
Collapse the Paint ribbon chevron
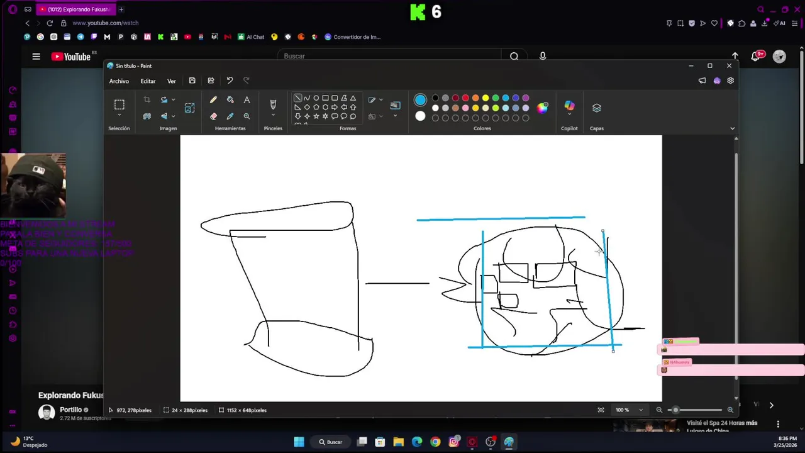coord(732,128)
